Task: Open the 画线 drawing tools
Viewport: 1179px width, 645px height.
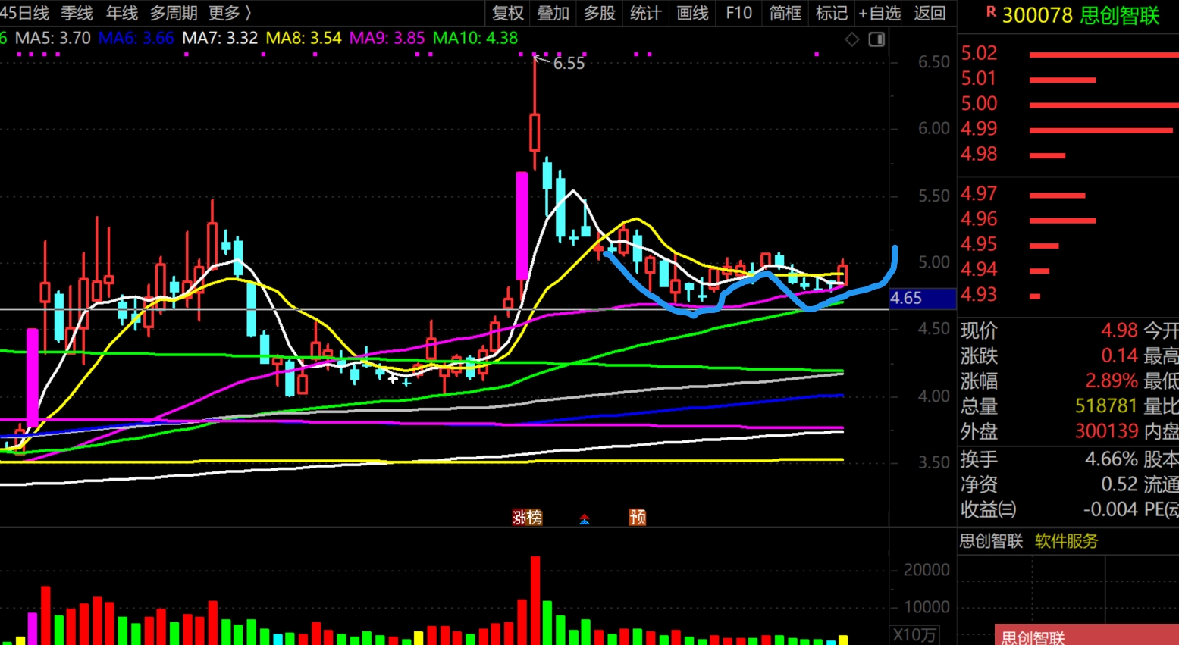Action: coord(692,13)
